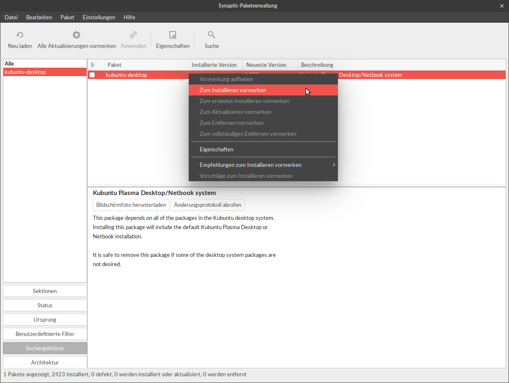509x383 pixels.
Task: Click the Suche magnifier icon
Action: coord(212,35)
